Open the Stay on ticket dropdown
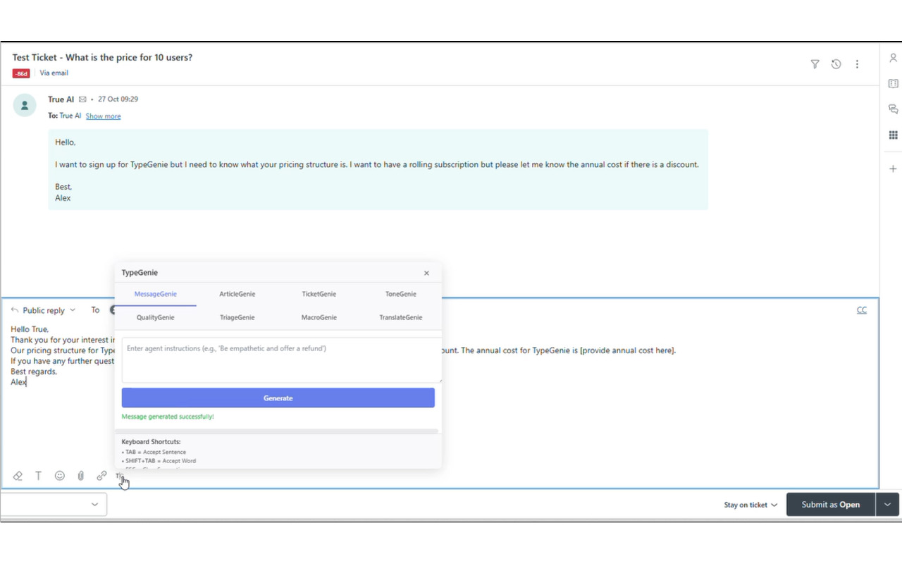Image resolution: width=902 pixels, height=564 pixels. 750,505
